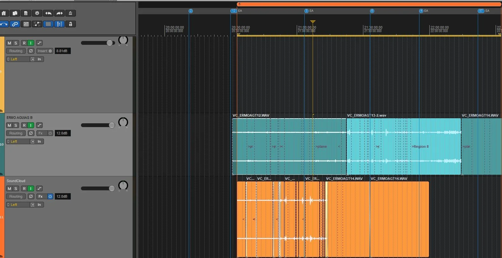Image resolution: width=502 pixels, height=258 pixels.
Task: Click the 8.81dB volume value field
Action: click(62, 51)
